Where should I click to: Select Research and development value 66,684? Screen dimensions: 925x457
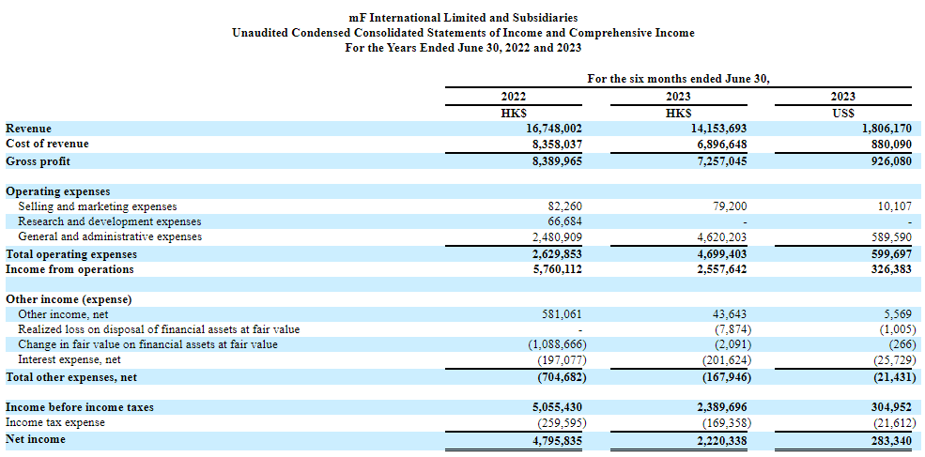click(x=564, y=221)
